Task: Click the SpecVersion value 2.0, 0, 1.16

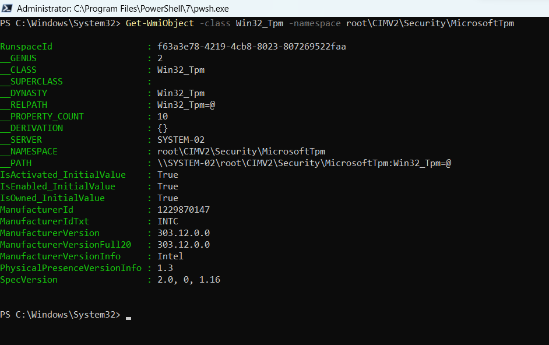Action: pos(189,280)
